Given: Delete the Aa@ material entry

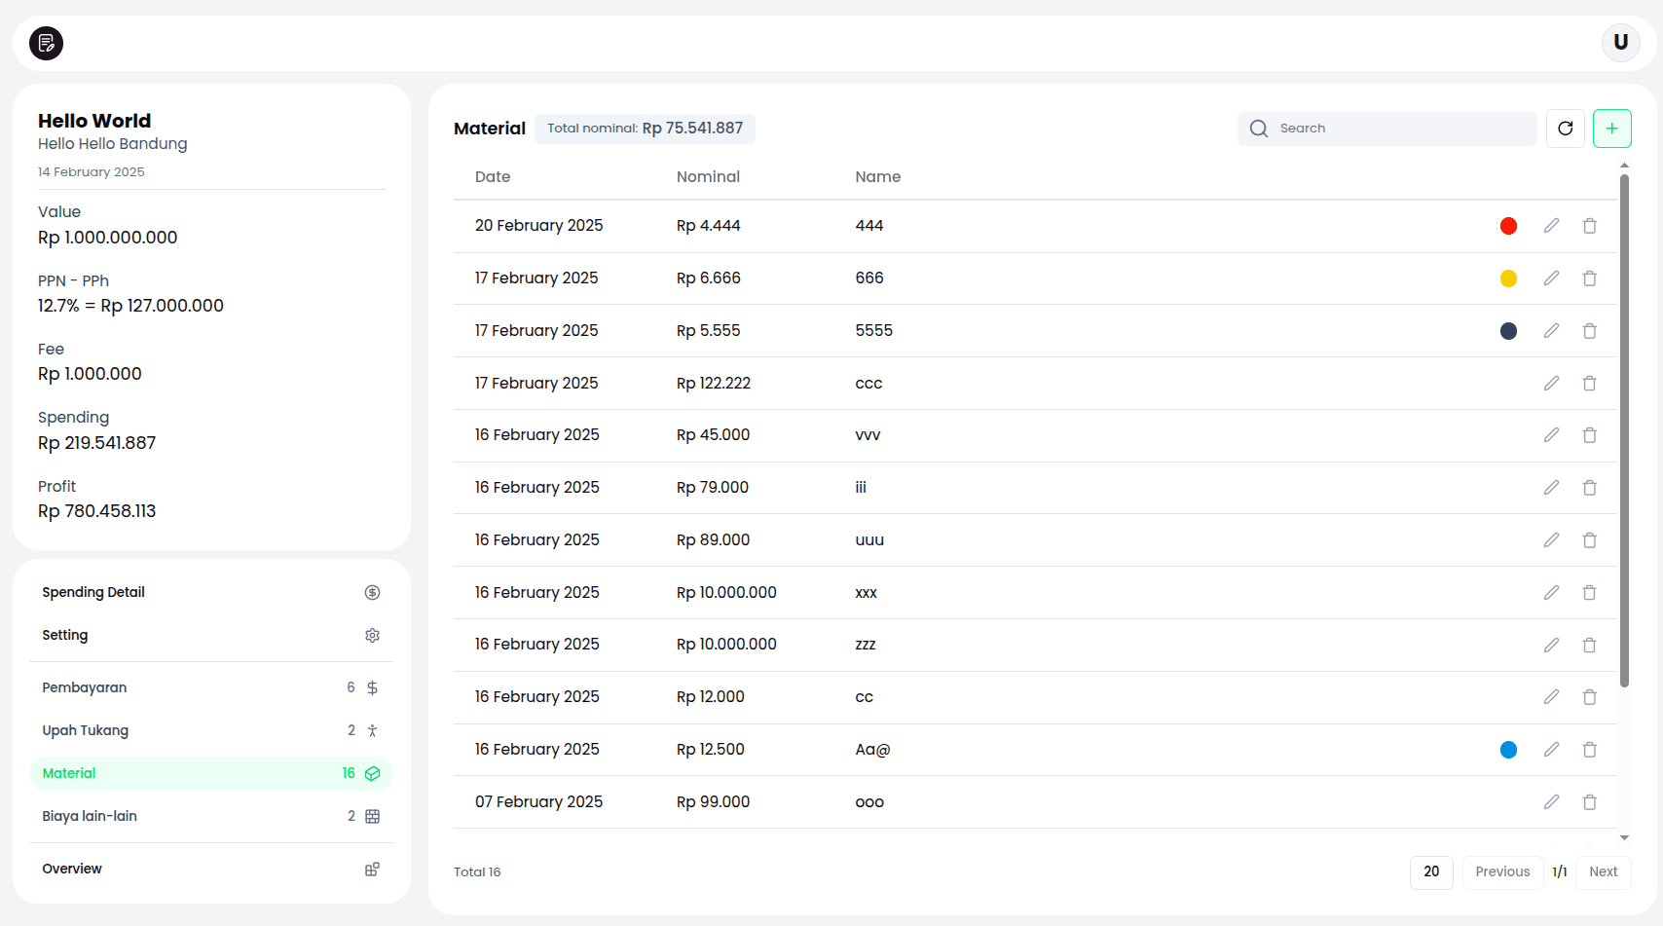Looking at the screenshot, I should point(1589,750).
